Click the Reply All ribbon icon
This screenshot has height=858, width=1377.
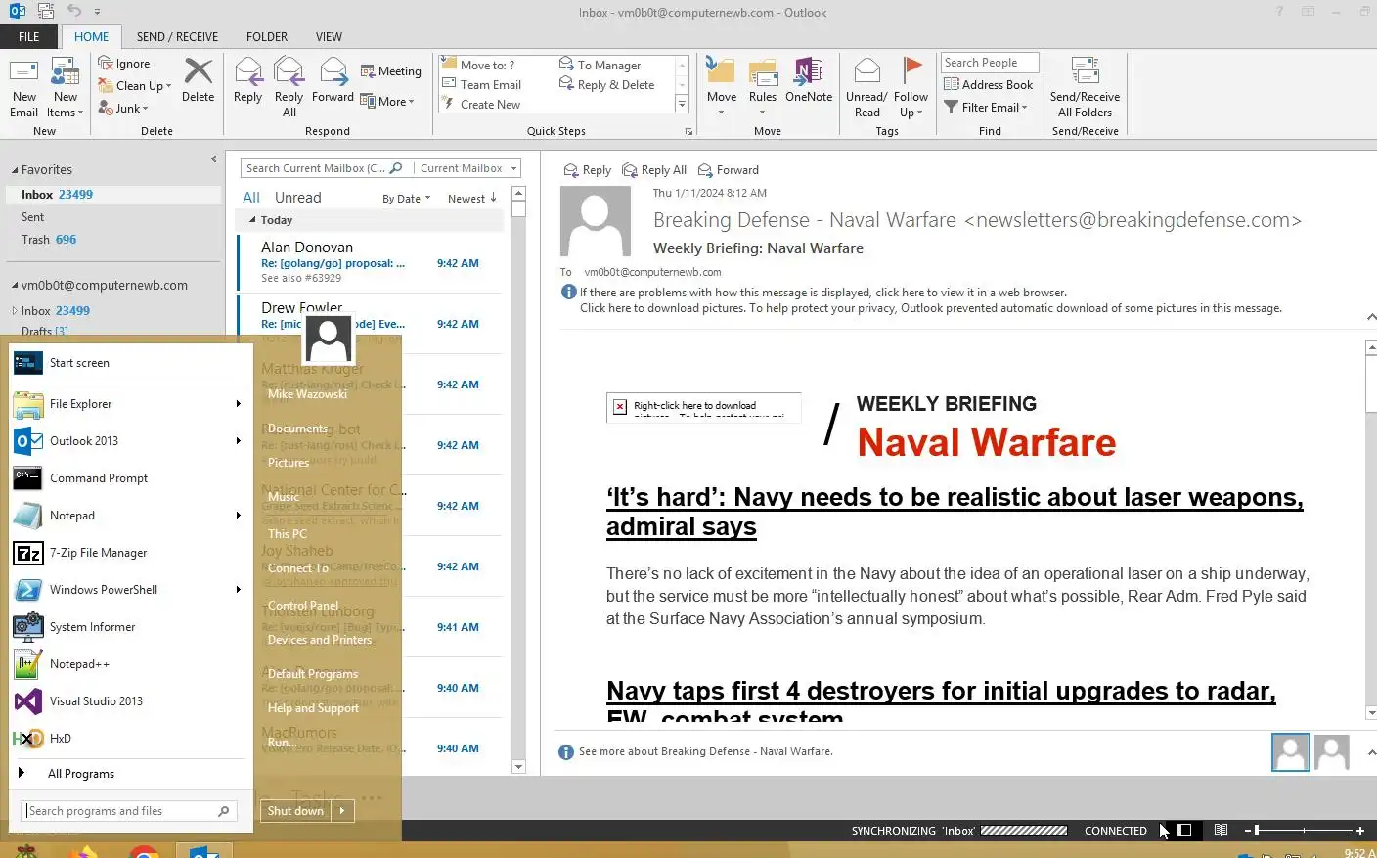(289, 87)
